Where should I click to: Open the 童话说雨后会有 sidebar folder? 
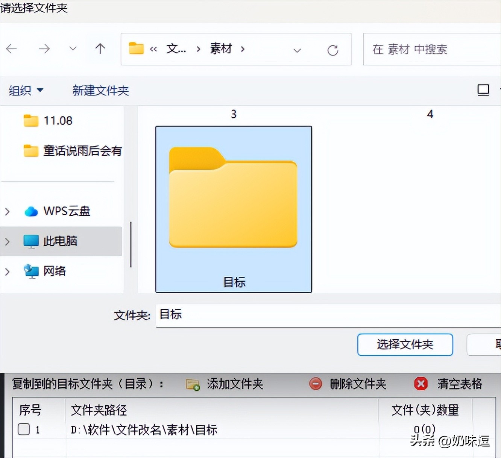(73, 151)
